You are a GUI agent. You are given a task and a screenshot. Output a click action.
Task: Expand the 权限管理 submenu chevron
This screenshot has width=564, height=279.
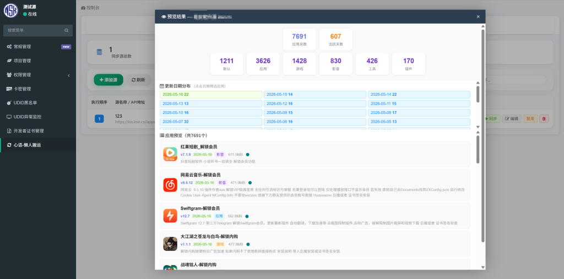(x=69, y=75)
